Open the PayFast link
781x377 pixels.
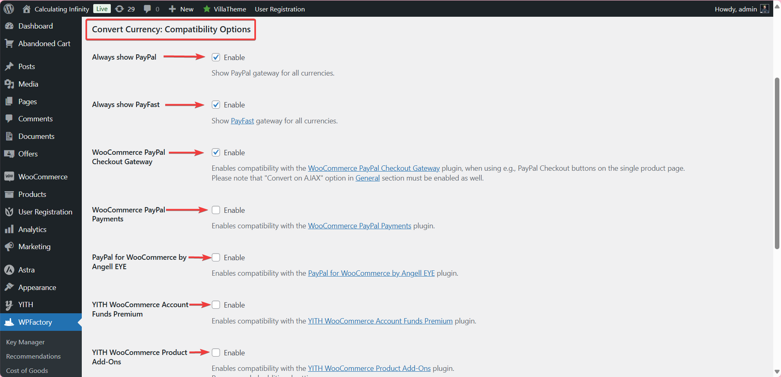(242, 121)
